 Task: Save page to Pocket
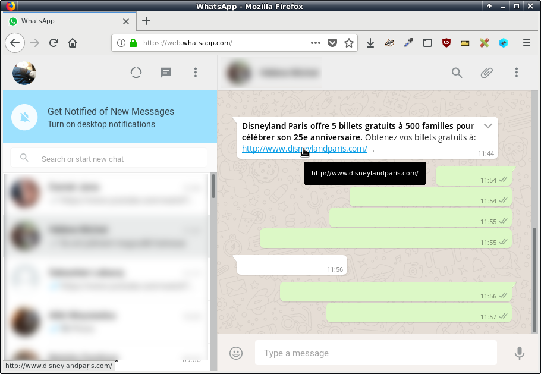(332, 43)
